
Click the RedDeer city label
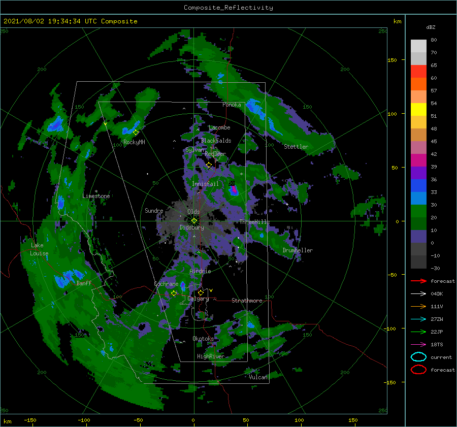pyautogui.click(x=215, y=154)
